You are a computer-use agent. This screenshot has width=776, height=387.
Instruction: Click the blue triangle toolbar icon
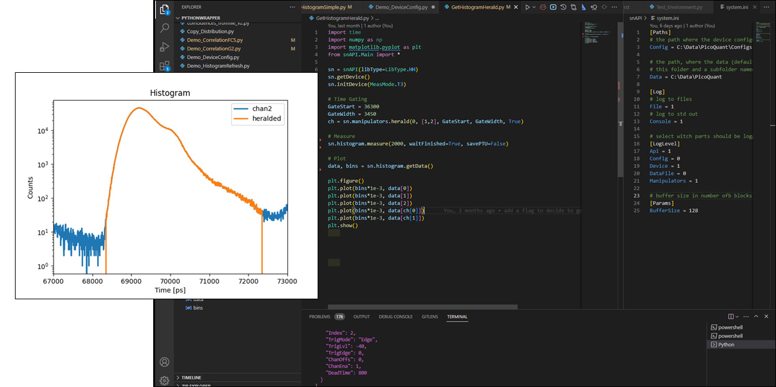584,7
